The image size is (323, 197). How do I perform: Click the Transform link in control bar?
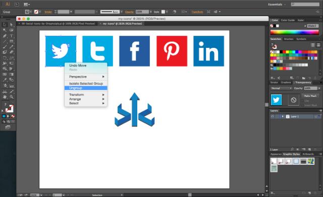pos(197,12)
